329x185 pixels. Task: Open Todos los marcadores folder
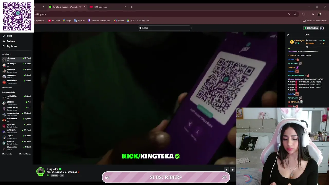point(315,21)
